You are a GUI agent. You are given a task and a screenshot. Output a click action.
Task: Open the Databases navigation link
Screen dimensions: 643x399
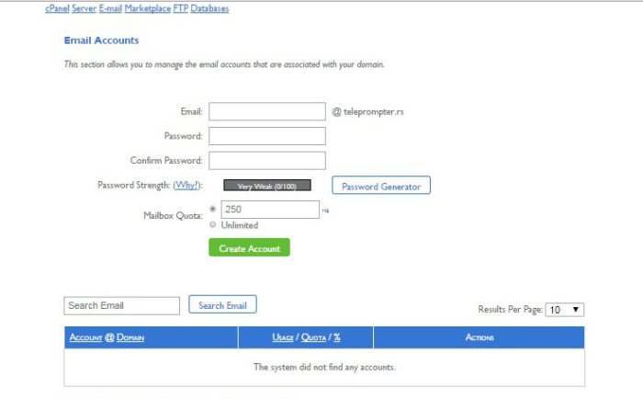coord(209,9)
